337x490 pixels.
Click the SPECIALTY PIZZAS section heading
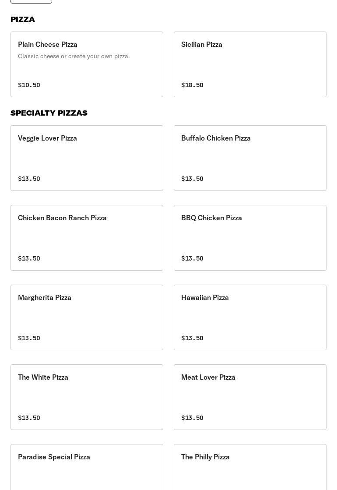(x=49, y=113)
